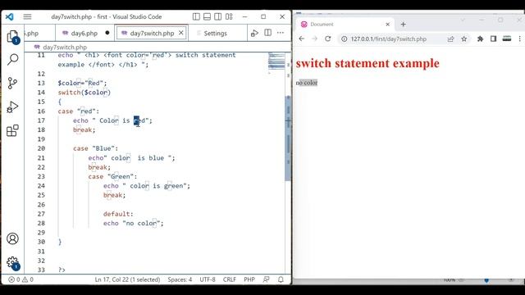Split the editor to the right
The height and width of the screenshot is (295, 525).
click(x=268, y=33)
